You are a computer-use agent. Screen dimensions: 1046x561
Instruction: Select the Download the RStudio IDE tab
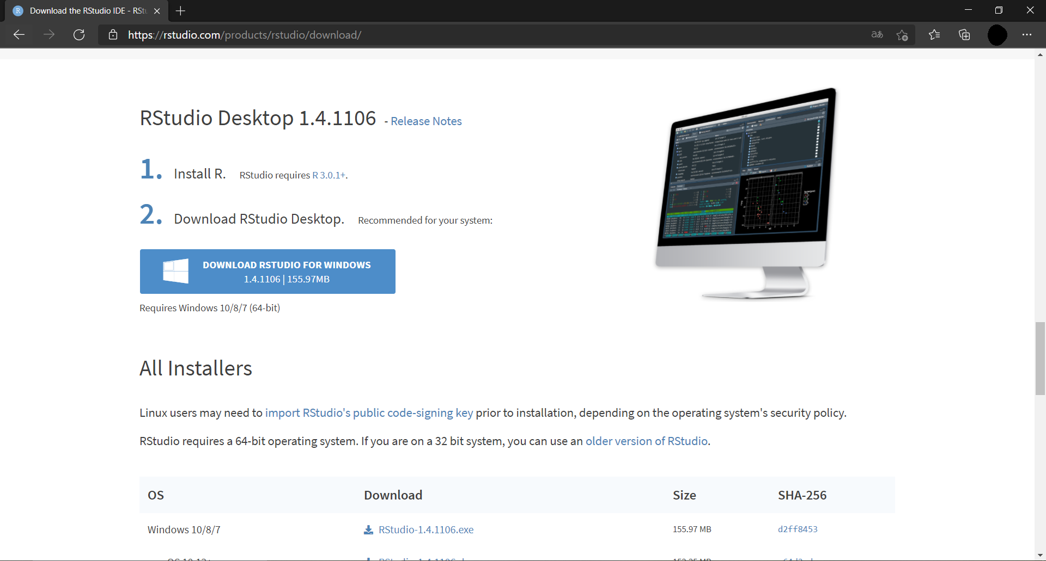[x=82, y=10]
